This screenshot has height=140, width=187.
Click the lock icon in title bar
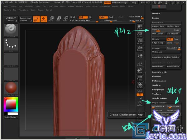pos(166,2)
